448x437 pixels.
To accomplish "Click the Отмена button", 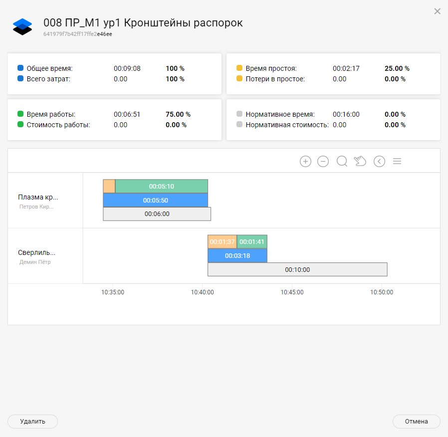I will click(x=416, y=422).
